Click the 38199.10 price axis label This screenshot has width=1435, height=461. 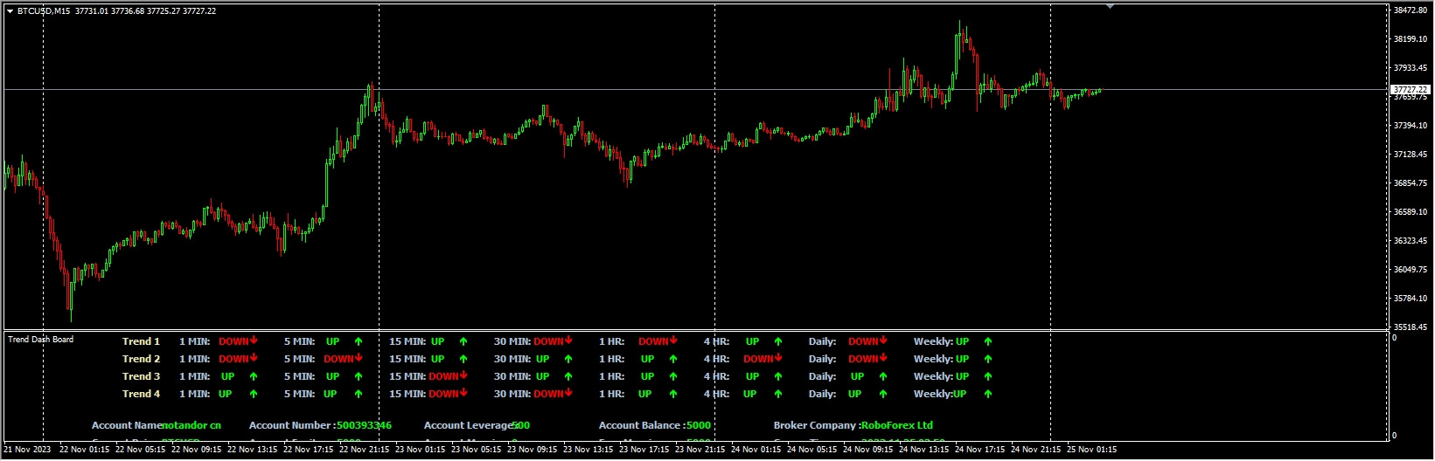coord(1410,39)
